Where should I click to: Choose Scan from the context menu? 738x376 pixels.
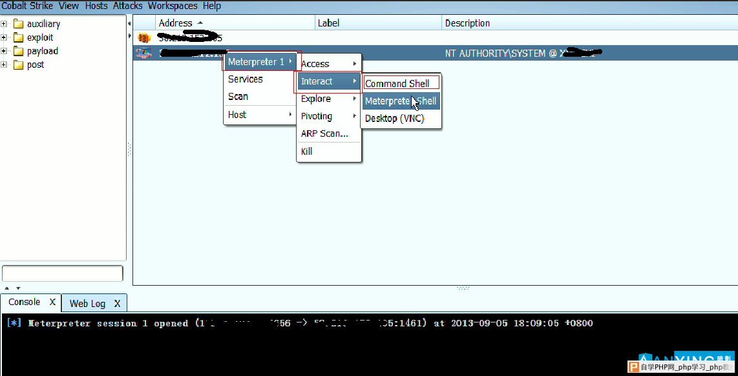point(260,97)
